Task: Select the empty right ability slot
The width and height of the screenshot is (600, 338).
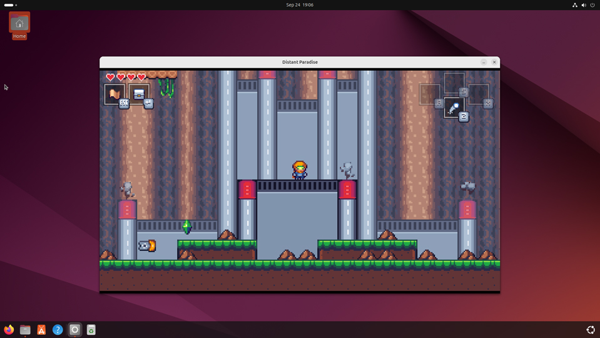Action: tap(479, 94)
